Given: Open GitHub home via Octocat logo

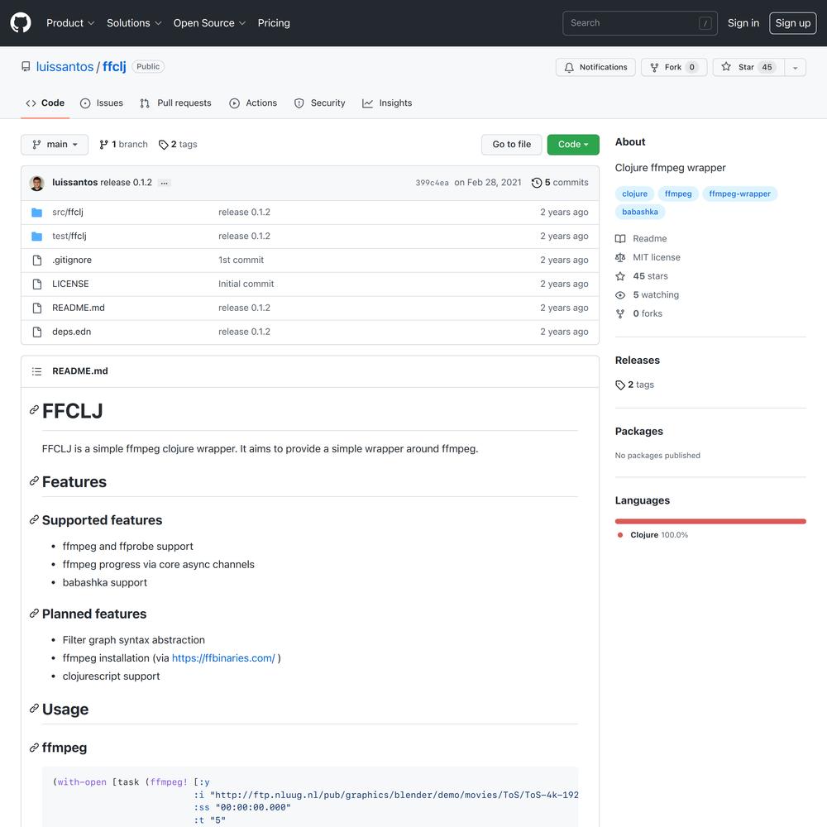Looking at the screenshot, I should [21, 22].
